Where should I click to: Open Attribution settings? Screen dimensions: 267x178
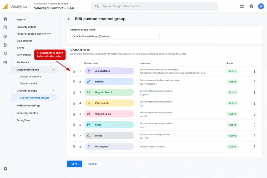(x=28, y=106)
